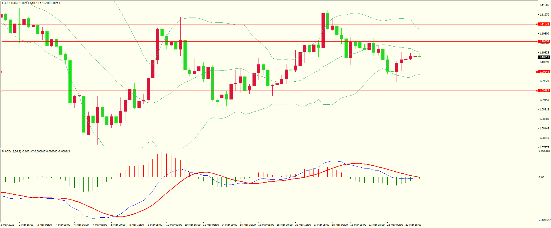
Task: Click the 22 Mar 16:00 time label
Action: tap(413, 225)
